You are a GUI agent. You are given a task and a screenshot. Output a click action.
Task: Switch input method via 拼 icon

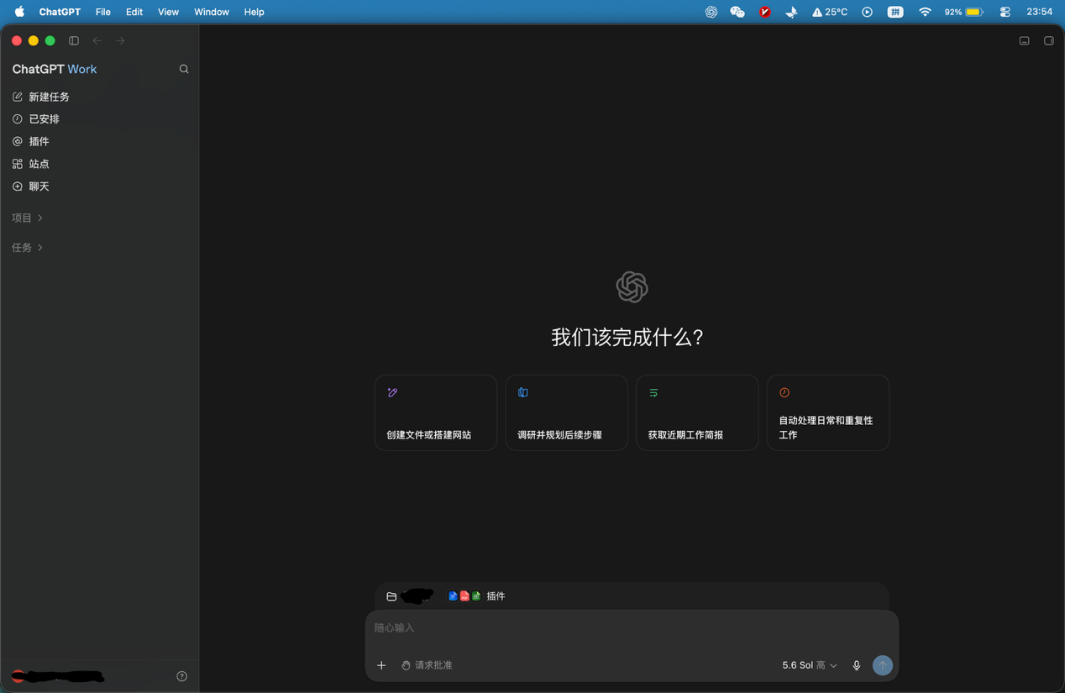pyautogui.click(x=895, y=12)
